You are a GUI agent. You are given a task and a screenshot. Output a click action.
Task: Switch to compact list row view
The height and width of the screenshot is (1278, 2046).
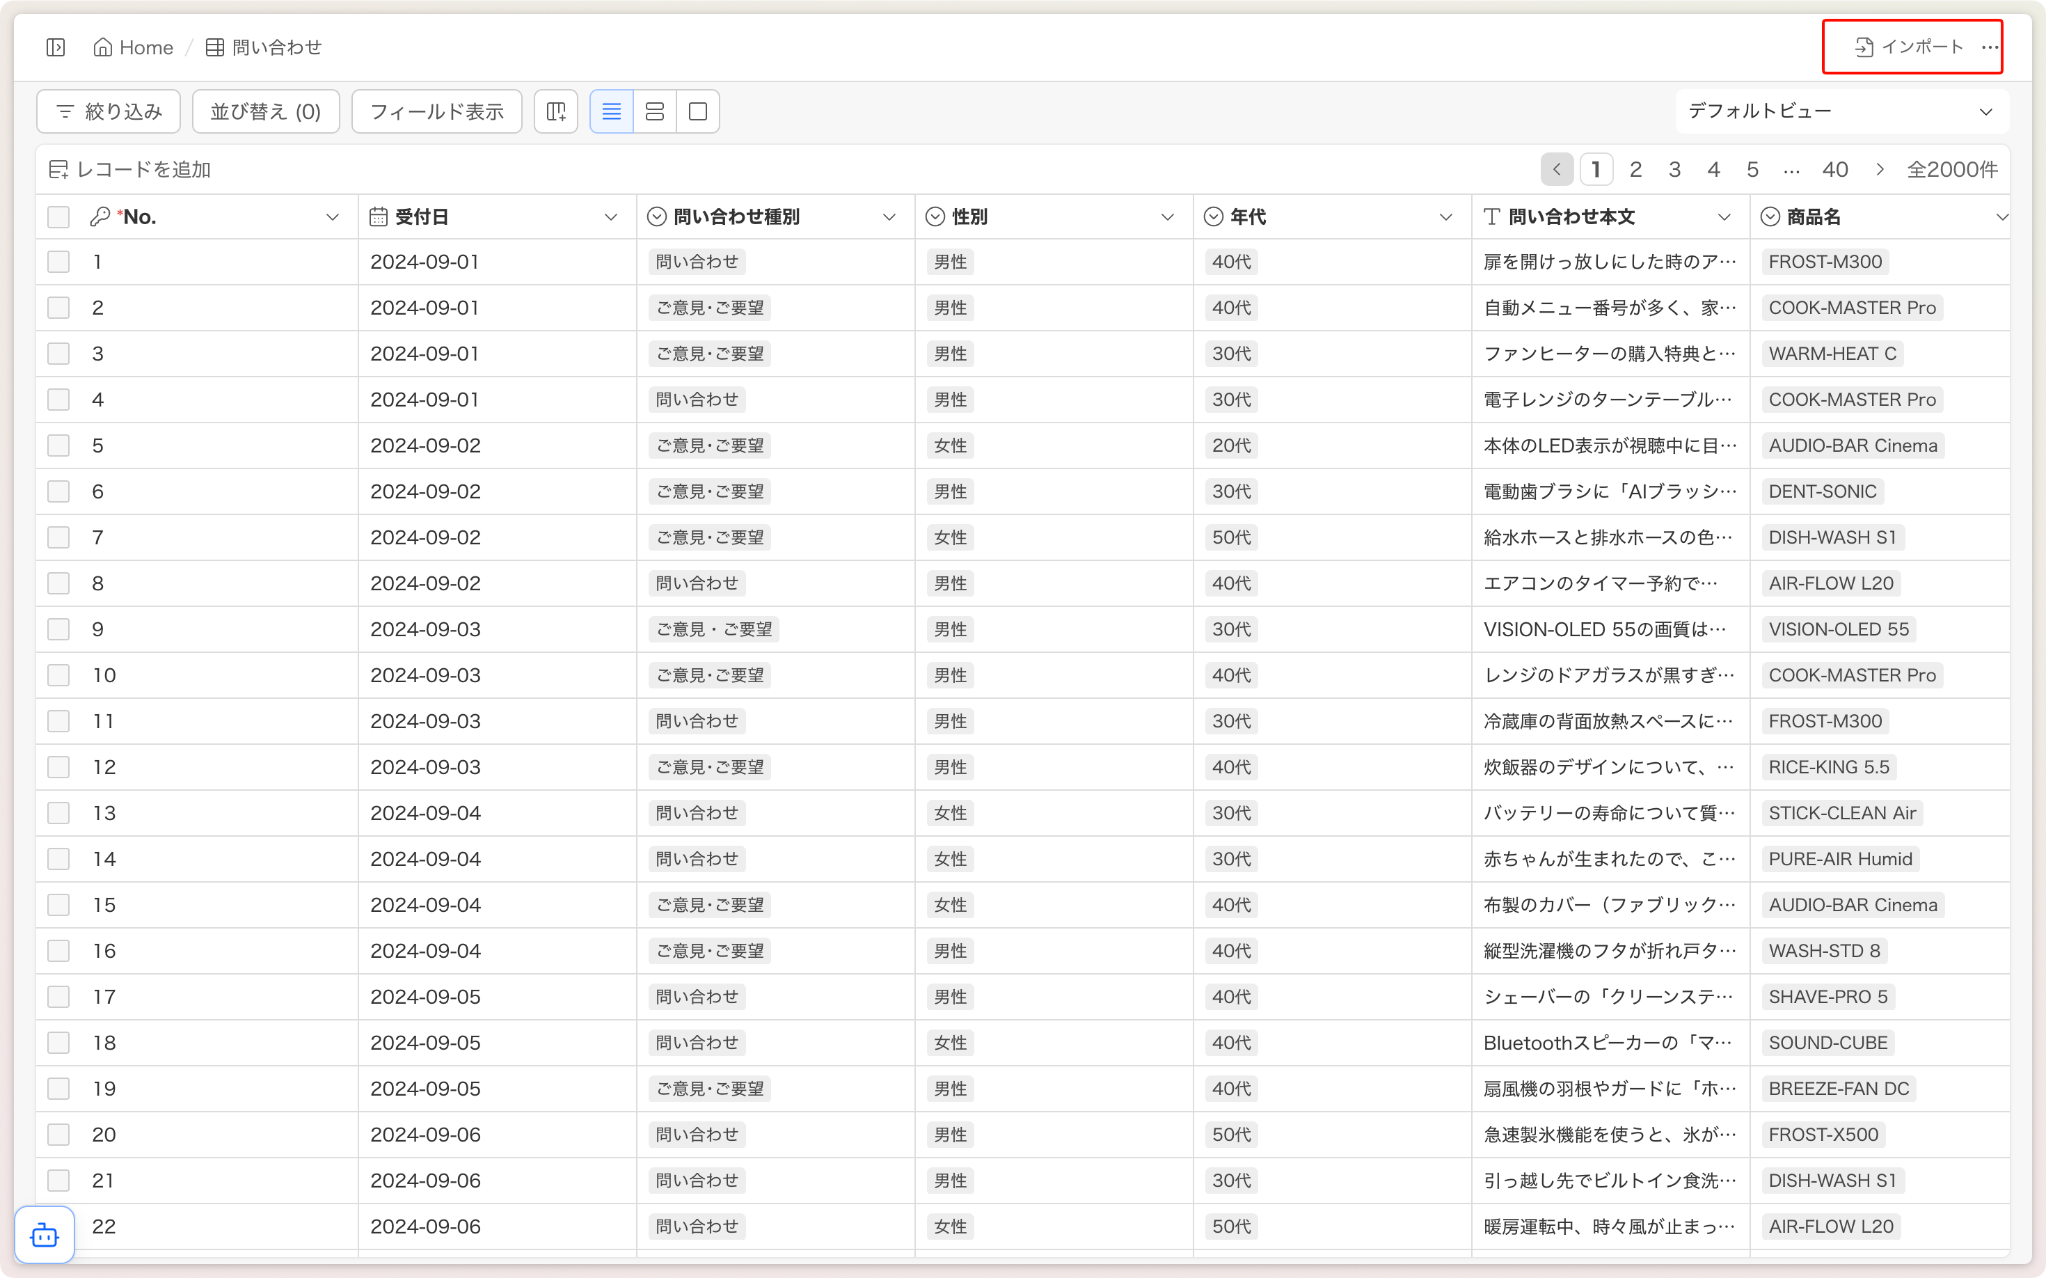tap(611, 111)
